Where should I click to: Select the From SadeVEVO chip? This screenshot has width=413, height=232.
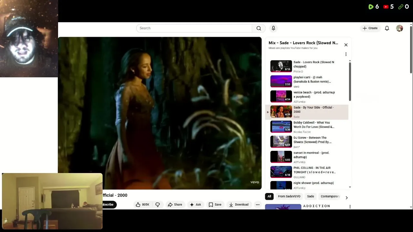[289, 196]
